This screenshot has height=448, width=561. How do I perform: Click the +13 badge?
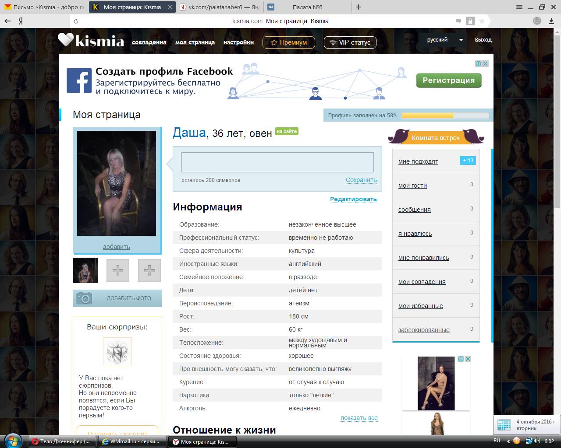click(468, 161)
